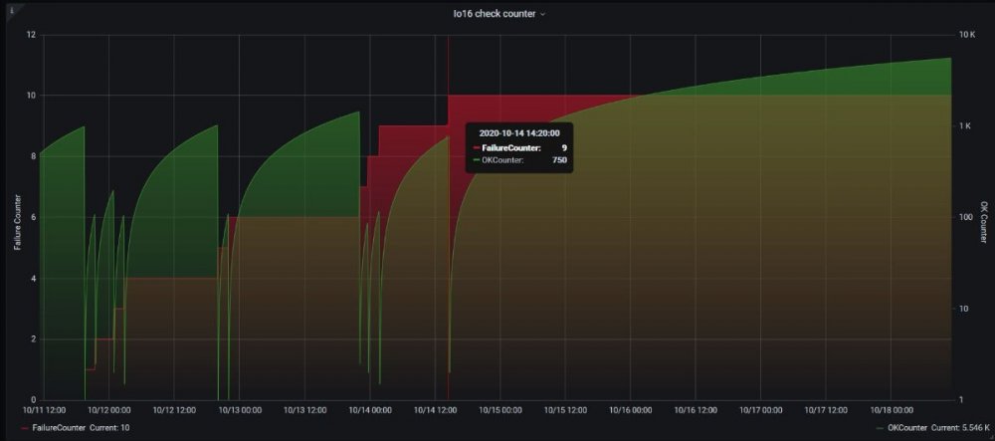The width and height of the screenshot is (995, 441).
Task: Click the 10/14 12:00 time axis label
Action: tap(434, 409)
